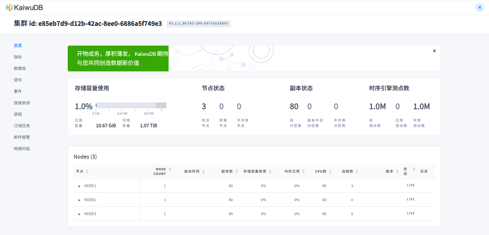Viewport: 489px width, 235px height.
Task: Expand the NODE2 row
Action: click(79, 200)
